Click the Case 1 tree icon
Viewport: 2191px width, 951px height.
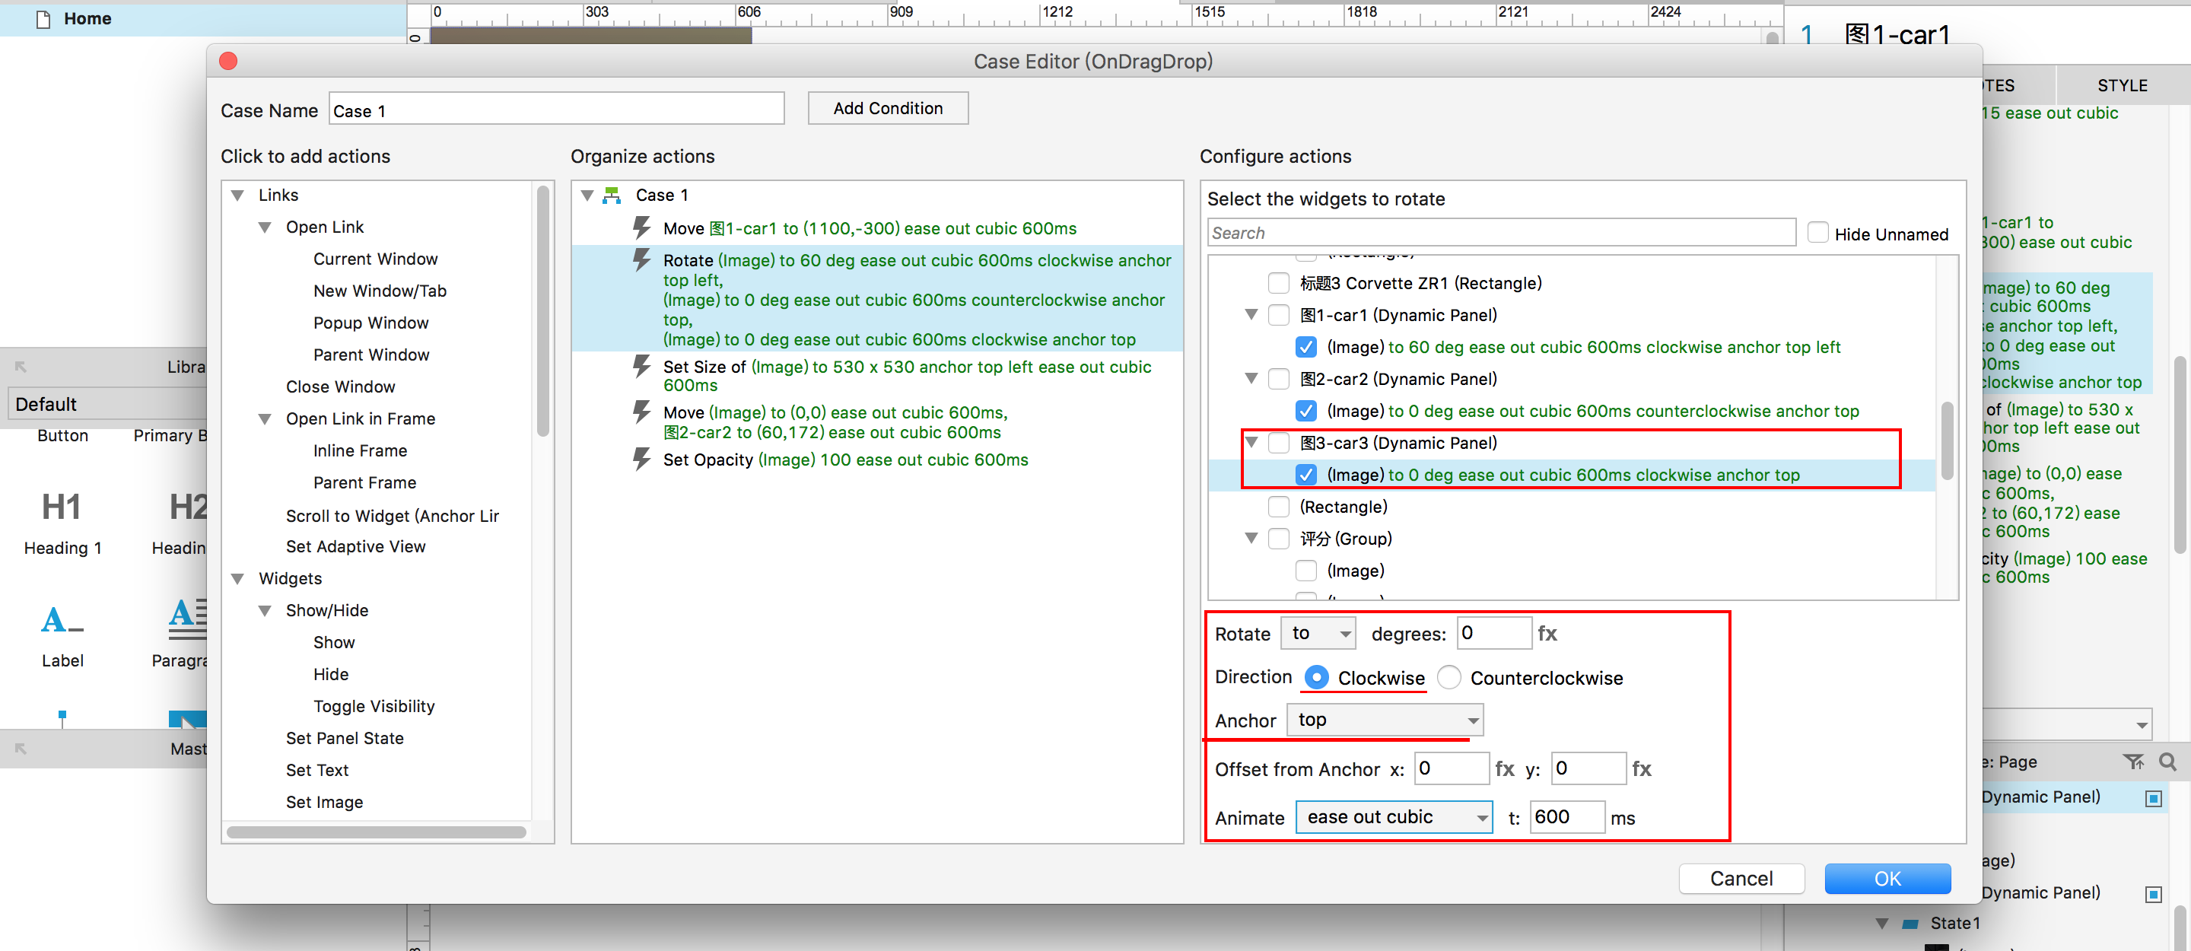click(612, 195)
